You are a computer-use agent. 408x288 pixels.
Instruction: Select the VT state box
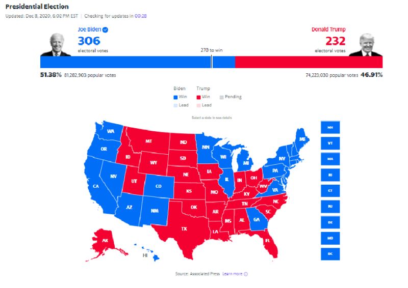click(330, 143)
